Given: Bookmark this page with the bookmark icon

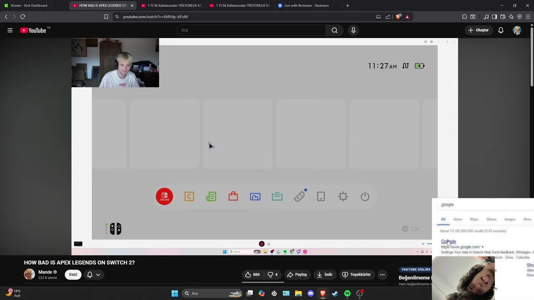Looking at the screenshot, I should (x=106, y=17).
